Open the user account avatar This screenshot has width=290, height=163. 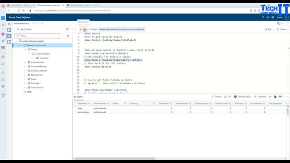tap(286, 17)
